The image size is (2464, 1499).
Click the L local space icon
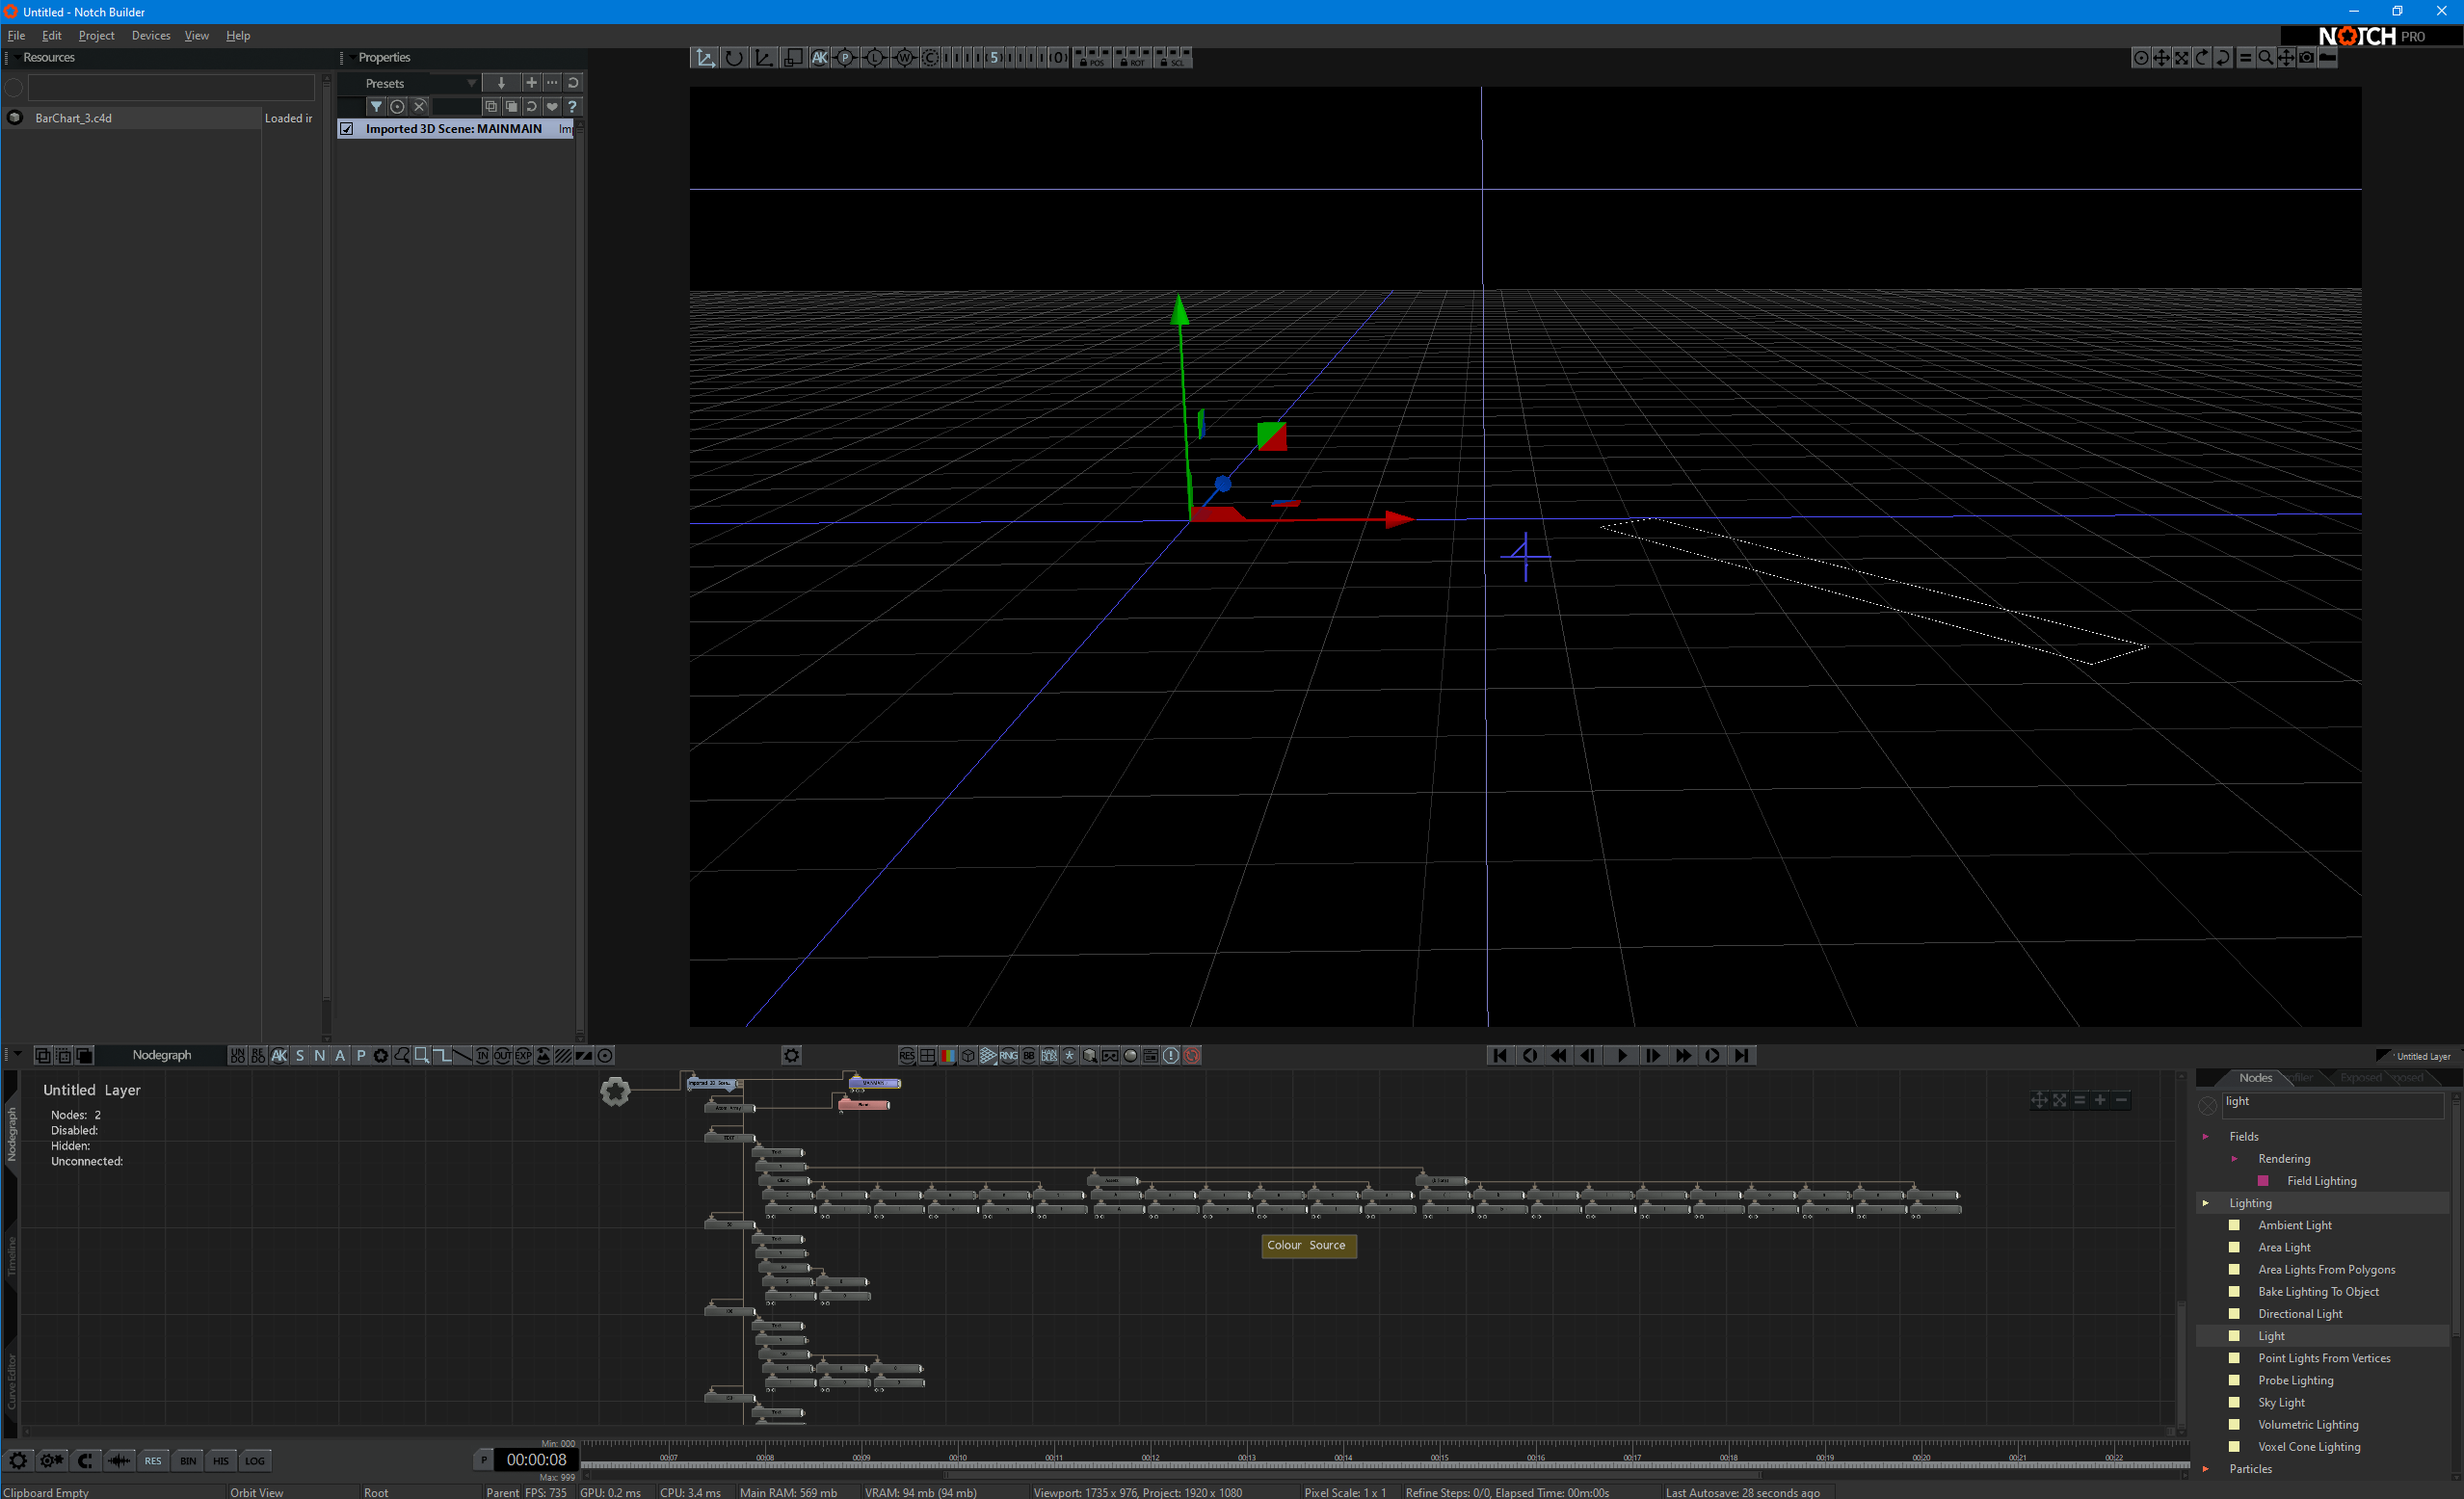(875, 58)
